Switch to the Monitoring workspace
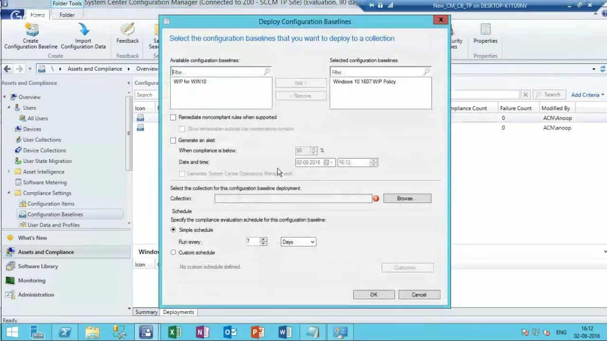The width and height of the screenshot is (607, 341). coord(33,280)
